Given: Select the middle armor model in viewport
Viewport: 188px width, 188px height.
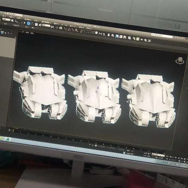Looking at the screenshot, I should (94, 97).
